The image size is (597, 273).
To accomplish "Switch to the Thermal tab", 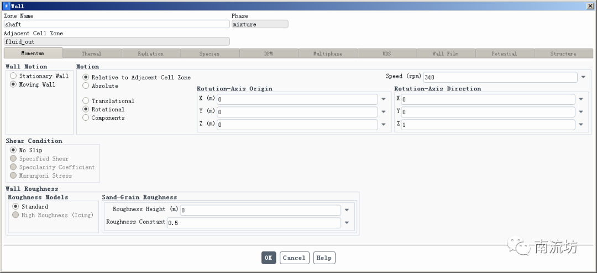I will coord(92,53).
